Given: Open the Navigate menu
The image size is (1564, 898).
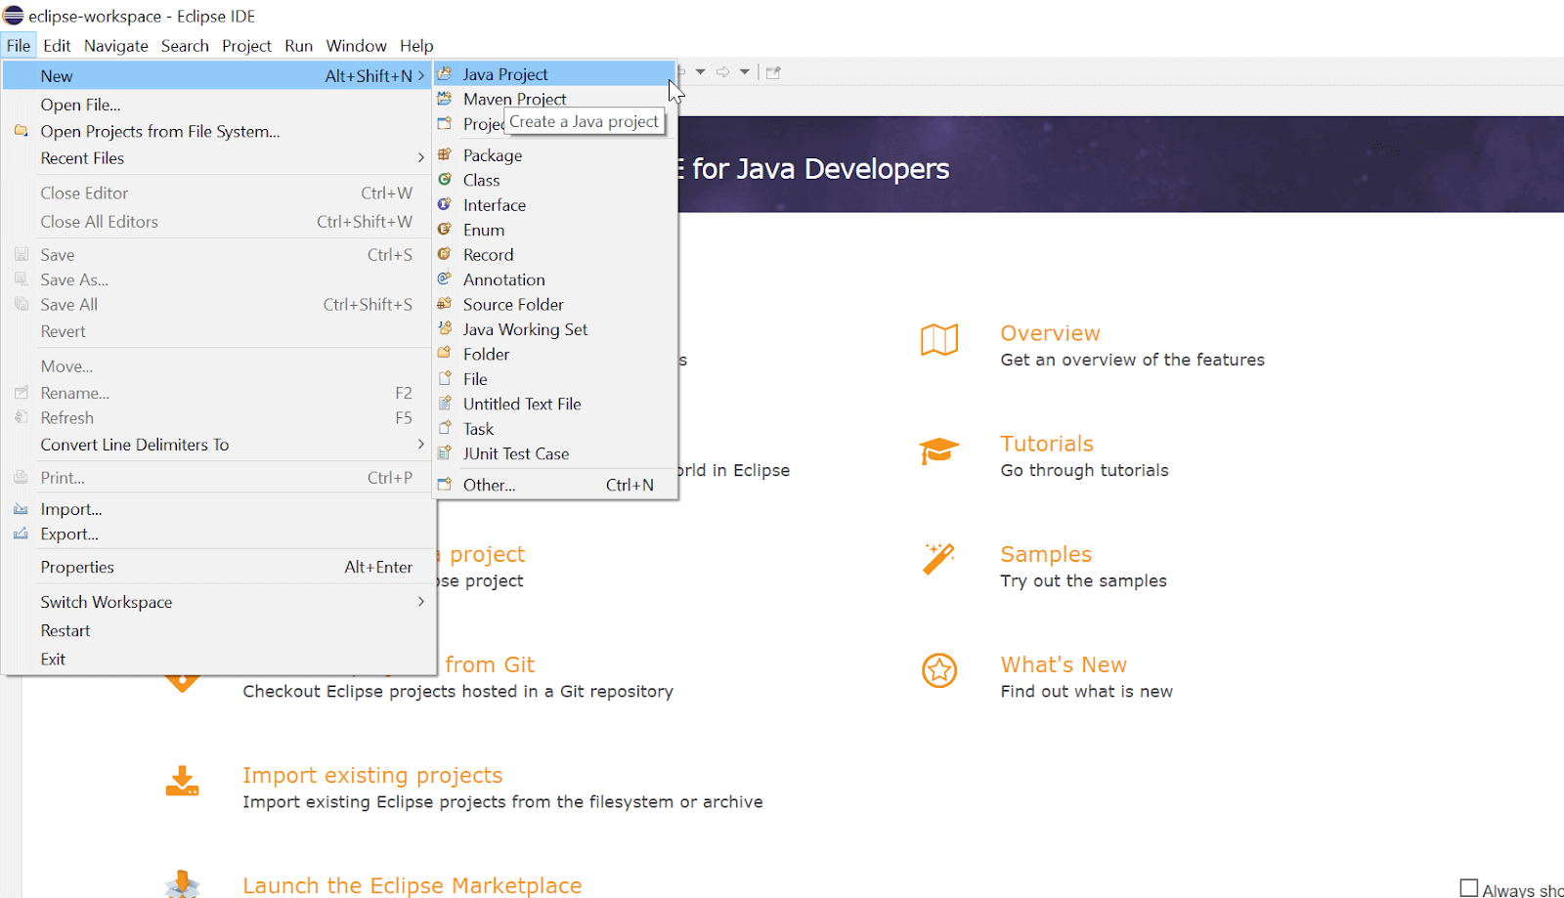Looking at the screenshot, I should 116,46.
